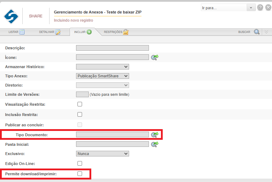Viewport: 272px width, 182px height.
Task: Open lookup icon next to Tipo Documento
Action: tap(155, 134)
